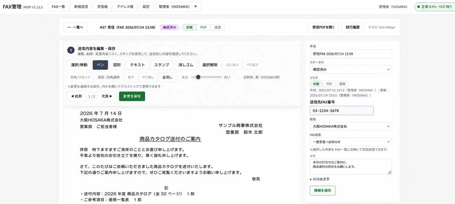
Task: Select the 選択/移動 tool
Action: pos(79,65)
